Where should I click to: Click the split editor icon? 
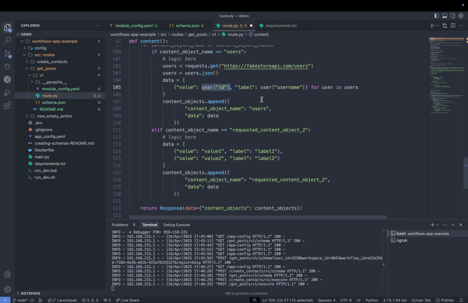click(453, 26)
